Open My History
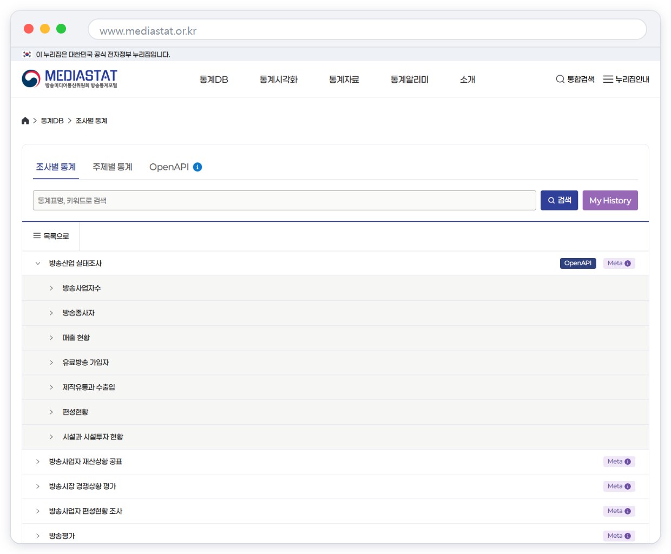Screen dimensions: 671x554 pos(610,200)
